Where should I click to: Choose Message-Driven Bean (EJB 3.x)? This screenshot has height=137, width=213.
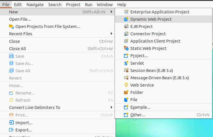tap(159, 78)
